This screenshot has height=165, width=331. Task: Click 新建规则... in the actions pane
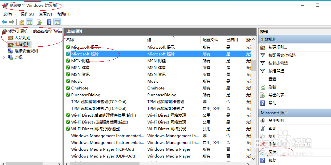click(x=278, y=47)
